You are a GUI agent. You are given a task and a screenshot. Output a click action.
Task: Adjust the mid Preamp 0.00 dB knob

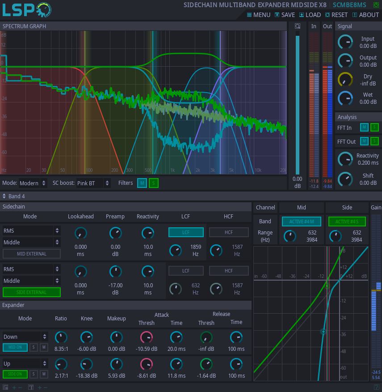pyautogui.click(x=116, y=234)
